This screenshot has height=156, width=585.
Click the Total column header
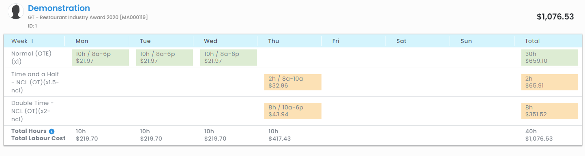tap(532, 41)
